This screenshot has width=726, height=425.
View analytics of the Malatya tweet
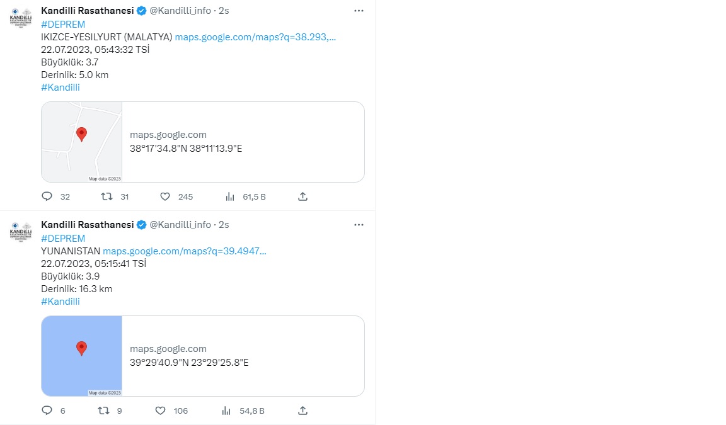click(230, 196)
